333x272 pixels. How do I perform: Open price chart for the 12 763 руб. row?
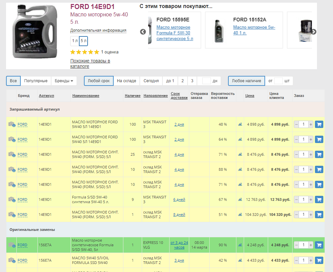pos(240,199)
